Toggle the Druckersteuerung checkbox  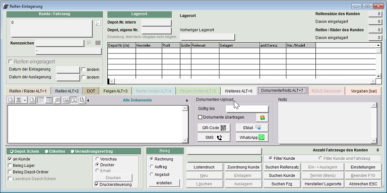[97, 184]
